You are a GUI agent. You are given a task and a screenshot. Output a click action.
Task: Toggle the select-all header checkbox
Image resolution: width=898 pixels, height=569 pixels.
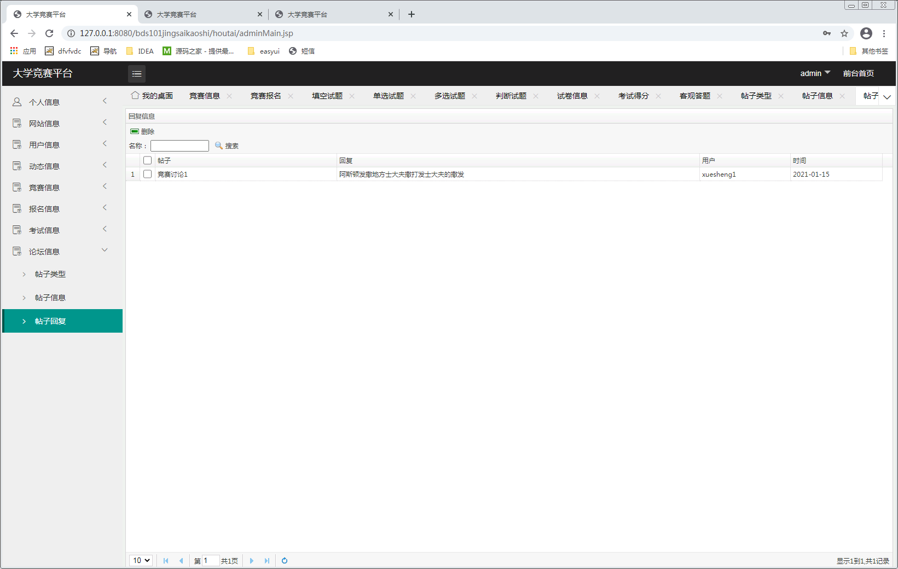(147, 160)
